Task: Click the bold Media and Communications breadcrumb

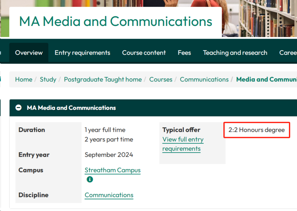Action: (266, 79)
